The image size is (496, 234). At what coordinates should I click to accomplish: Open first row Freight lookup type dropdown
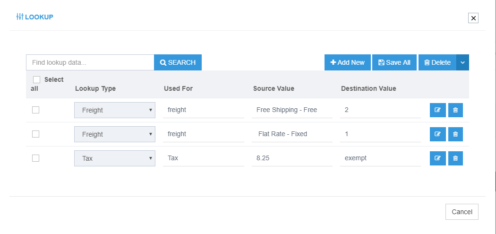pos(115,110)
